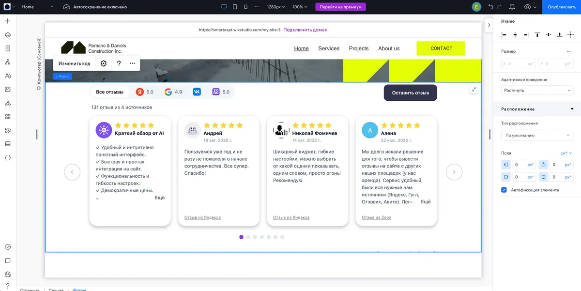Click the Home navigation menu item
Image resolution: width=581 pixels, height=291 pixels.
301,48
